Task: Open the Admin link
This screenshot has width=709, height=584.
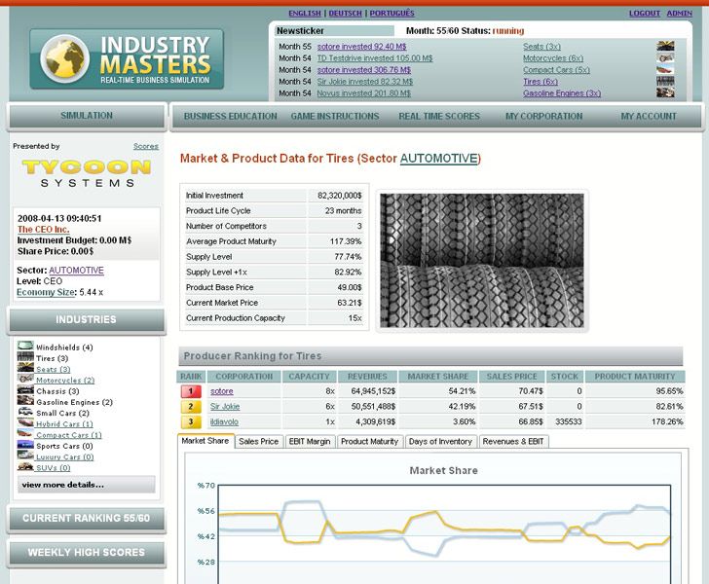Action: [679, 13]
